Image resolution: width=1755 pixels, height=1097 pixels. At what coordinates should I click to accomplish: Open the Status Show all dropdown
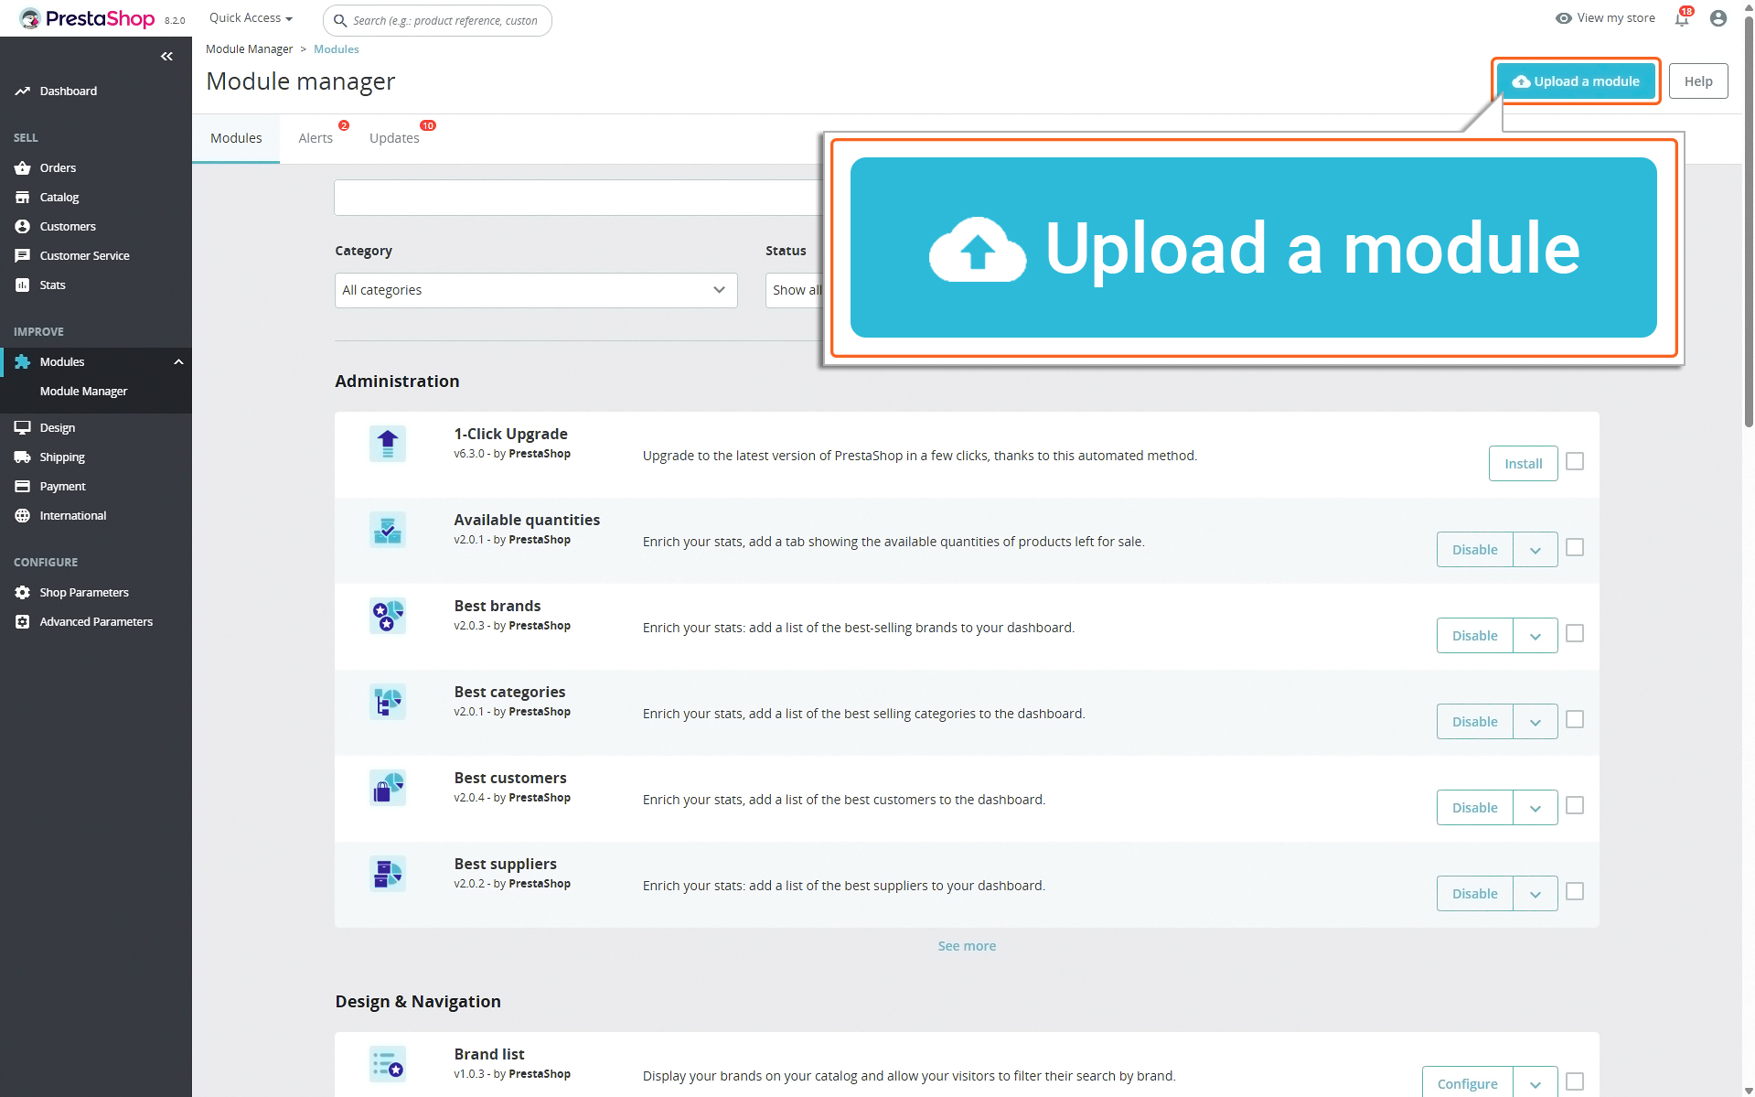795,290
